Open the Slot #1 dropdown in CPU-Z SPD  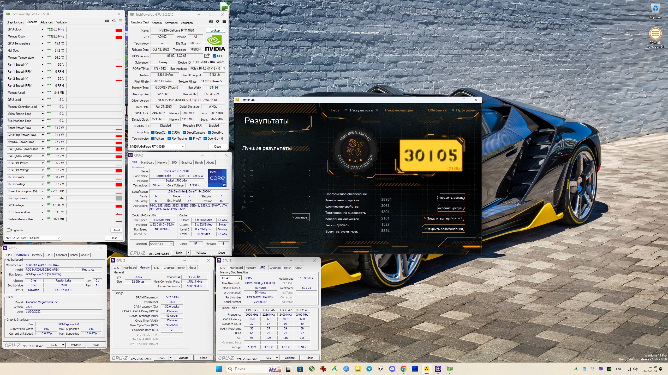[x=230, y=278]
